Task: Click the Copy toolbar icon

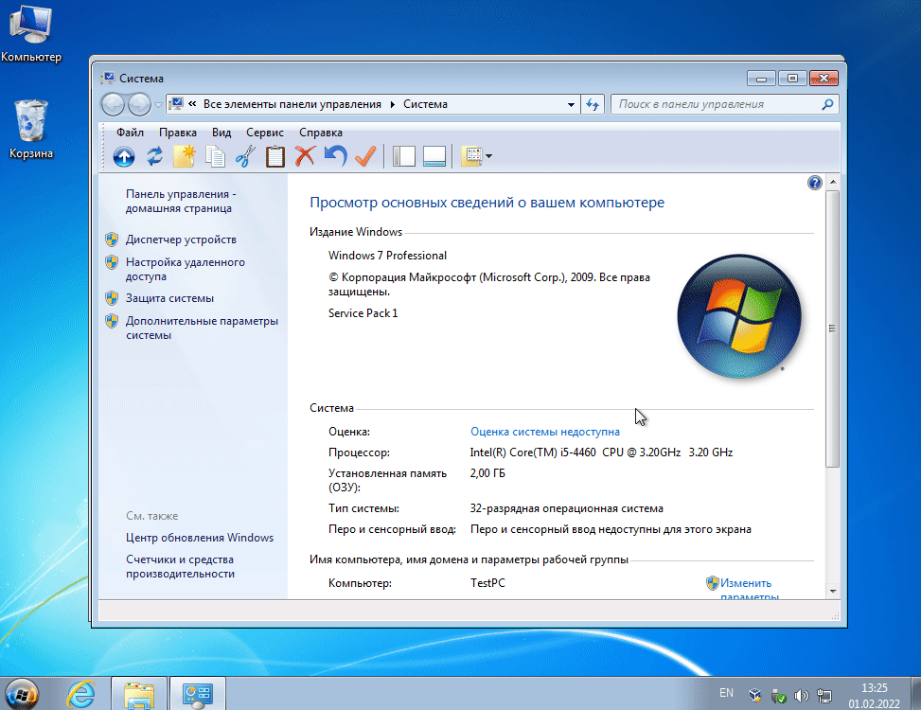Action: click(x=215, y=156)
